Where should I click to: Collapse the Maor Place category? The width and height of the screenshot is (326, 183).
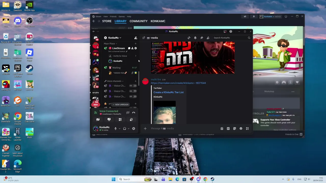pyautogui.click(x=111, y=44)
